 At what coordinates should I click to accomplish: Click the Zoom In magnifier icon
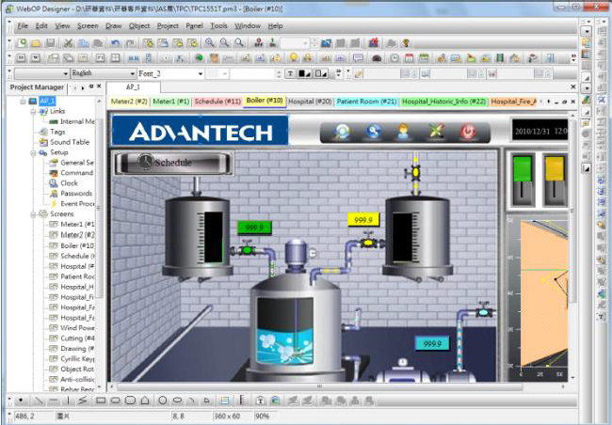pyautogui.click(x=210, y=42)
